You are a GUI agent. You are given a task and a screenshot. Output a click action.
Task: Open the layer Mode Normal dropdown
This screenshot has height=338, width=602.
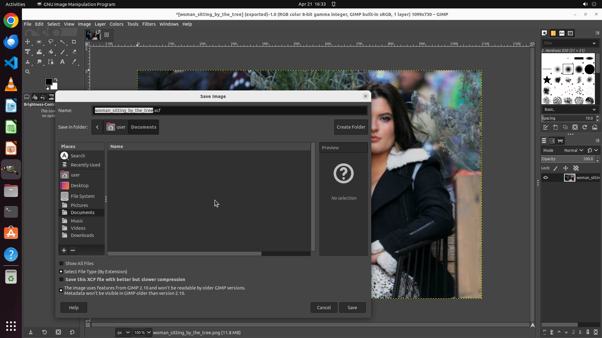click(573, 151)
